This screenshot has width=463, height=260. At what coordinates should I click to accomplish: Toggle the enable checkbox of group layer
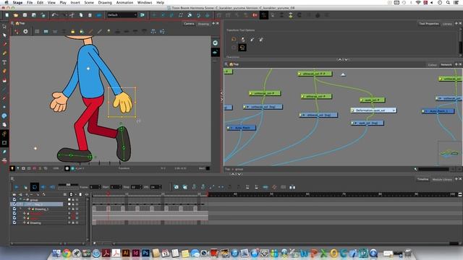(14, 199)
